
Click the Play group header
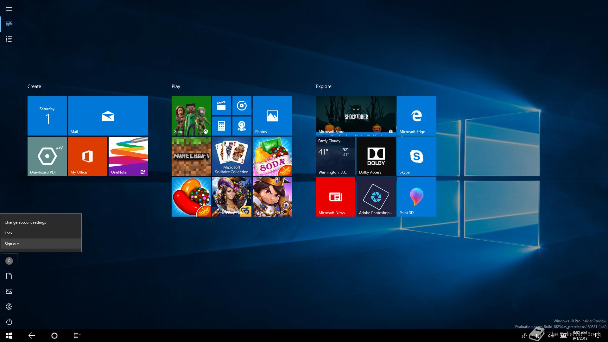(x=176, y=86)
